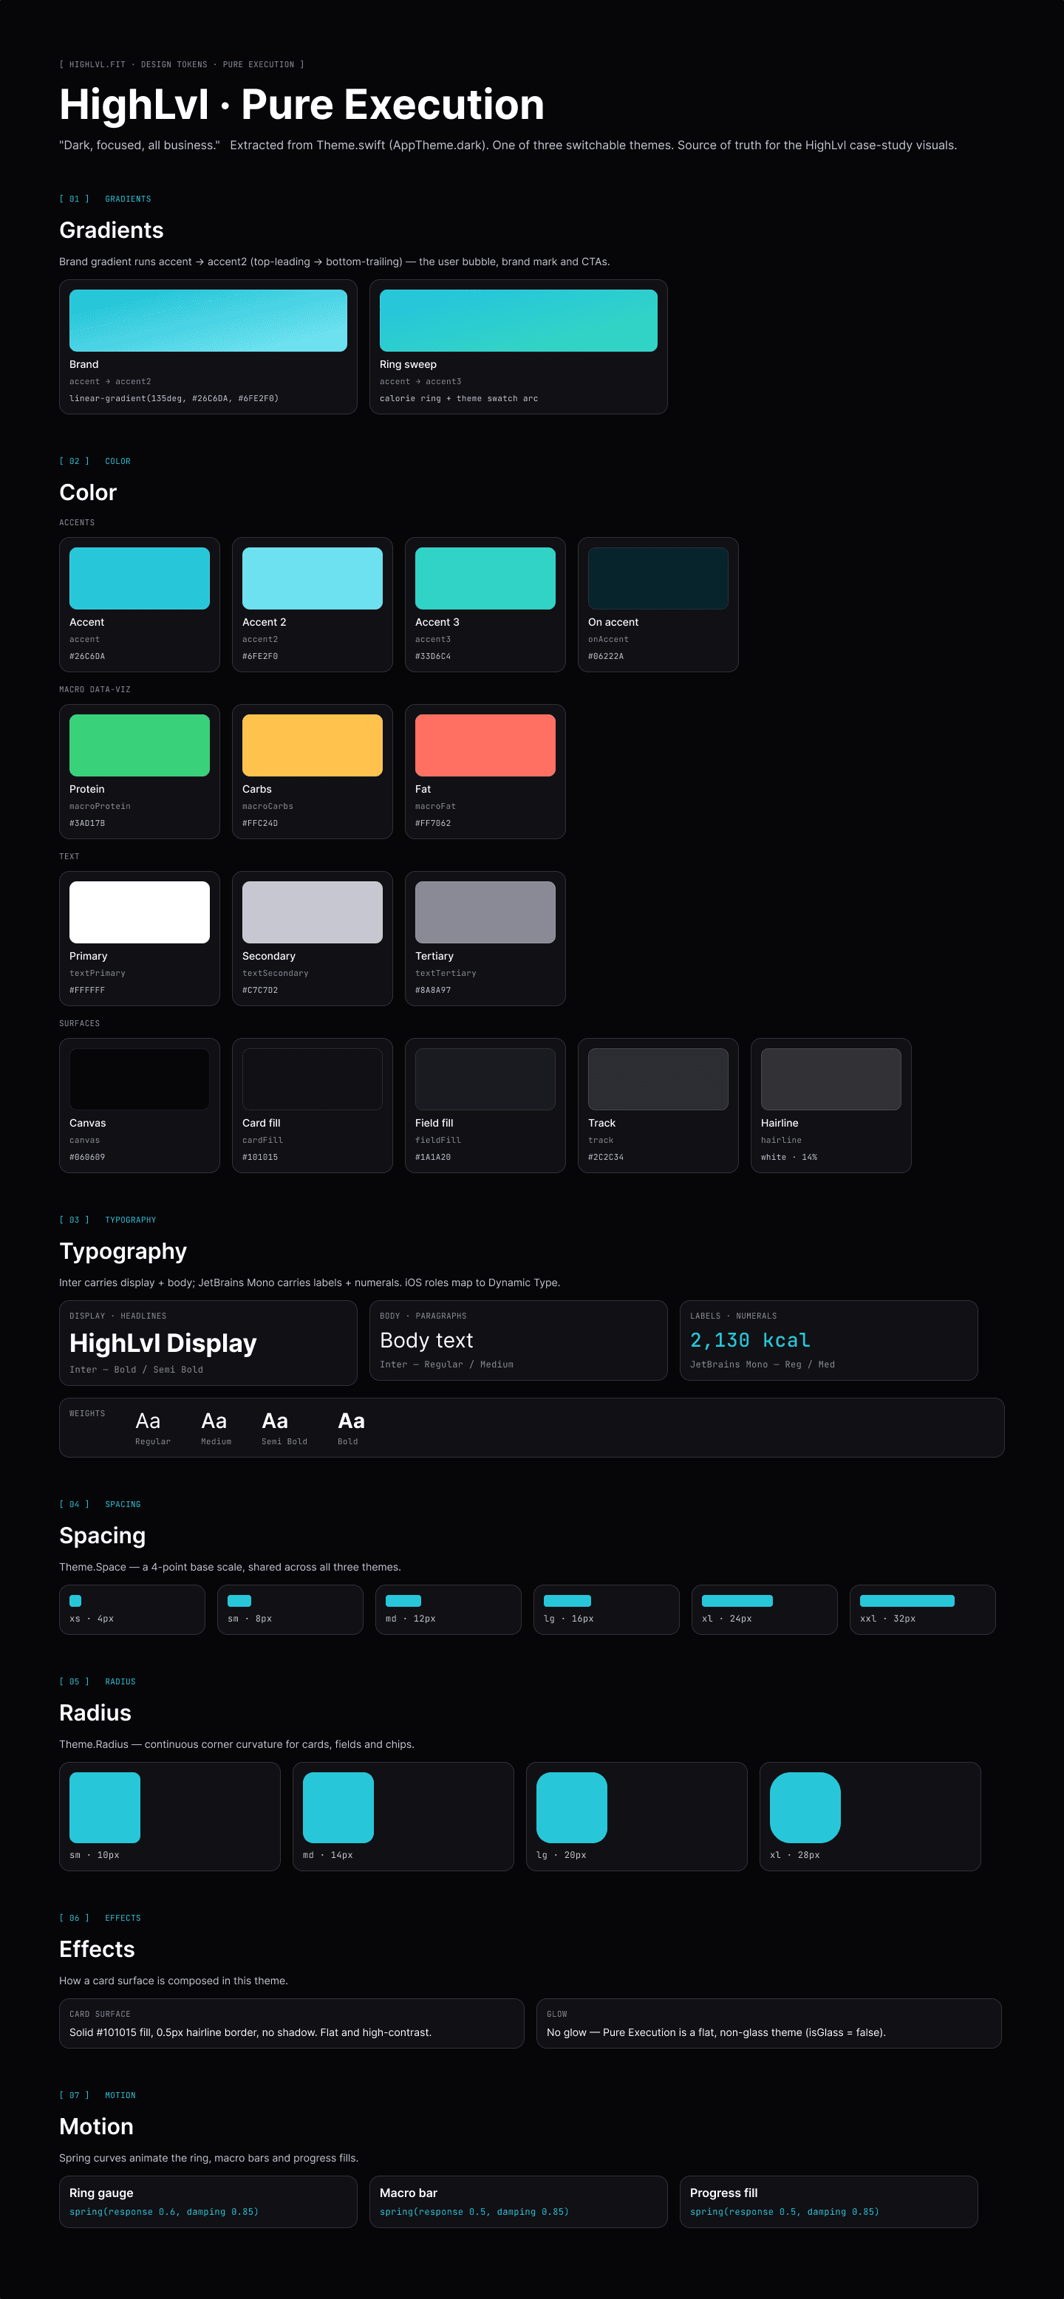
Task: Select the On accent dark swatch
Action: coord(658,578)
